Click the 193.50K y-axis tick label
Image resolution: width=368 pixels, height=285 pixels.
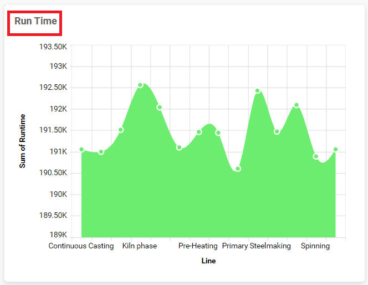pos(53,46)
